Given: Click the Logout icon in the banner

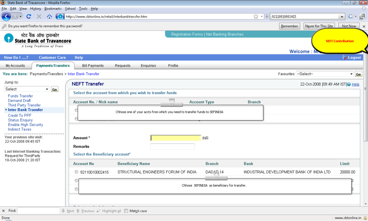Looking at the screenshot, I should (345, 57).
